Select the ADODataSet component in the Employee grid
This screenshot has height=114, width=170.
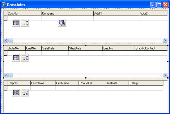16,93
